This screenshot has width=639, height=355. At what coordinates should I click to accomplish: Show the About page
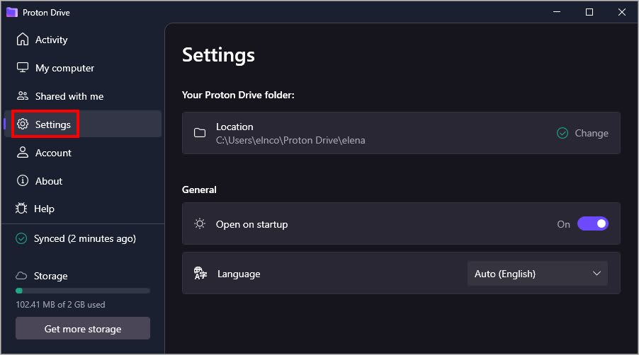[83, 180]
